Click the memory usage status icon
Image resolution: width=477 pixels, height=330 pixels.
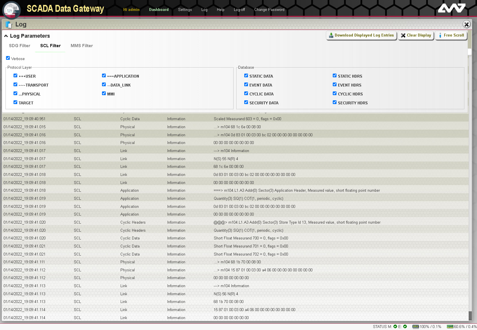point(450,327)
